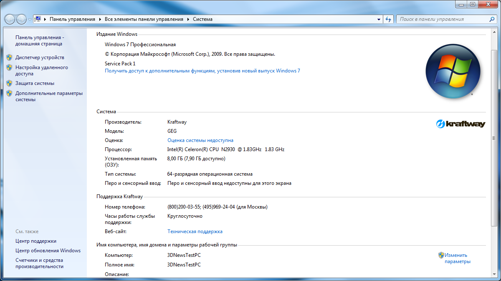Click the scrollbar up arrow
The width and height of the screenshot is (501, 281).
click(x=493, y=32)
